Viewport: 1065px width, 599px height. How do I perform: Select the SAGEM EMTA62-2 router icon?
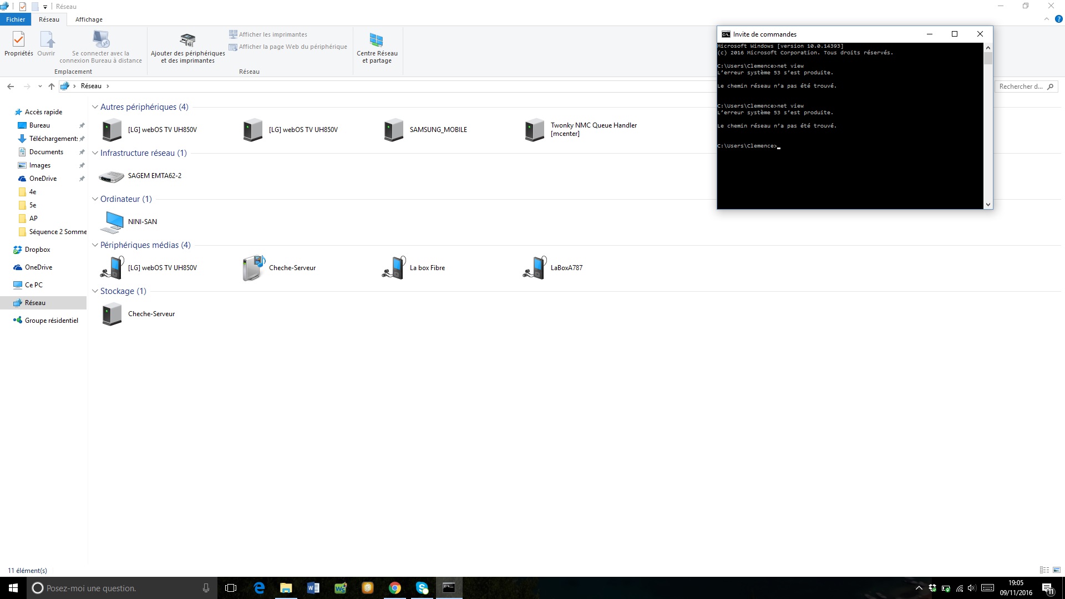[111, 176]
